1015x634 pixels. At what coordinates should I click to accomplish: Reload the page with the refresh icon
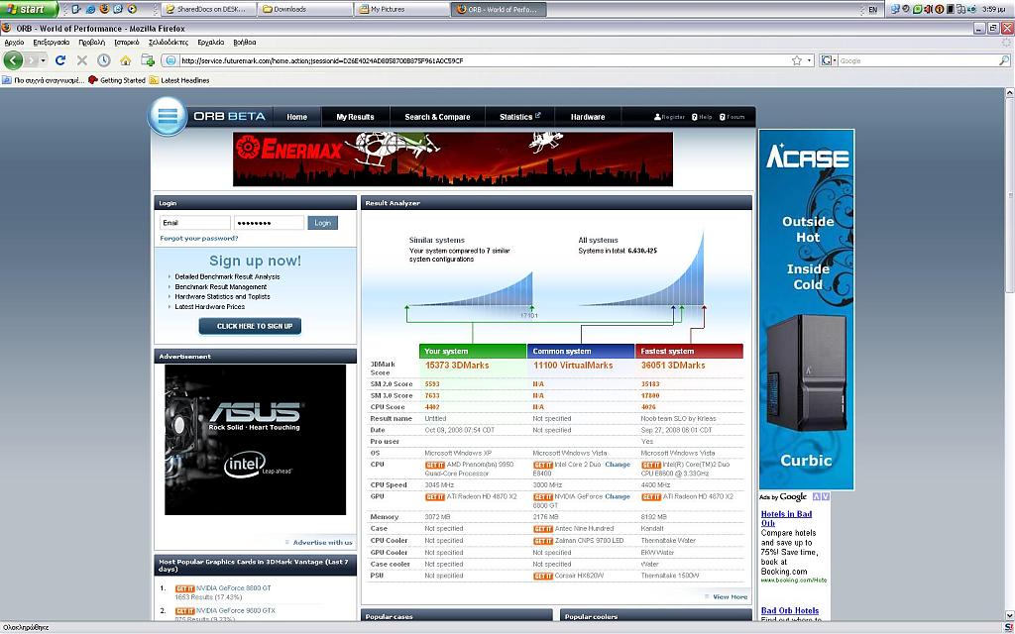pyautogui.click(x=60, y=60)
